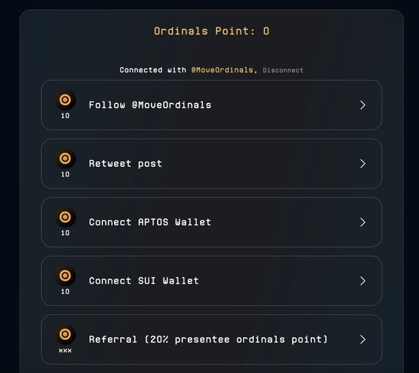Open the @MoveOrdinals account link
419x373 pixels.
click(x=222, y=70)
